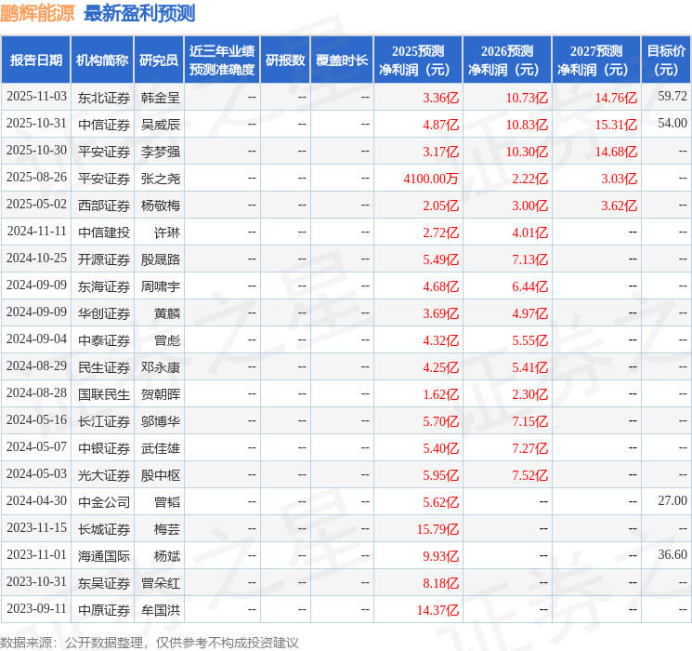Click analyst name 张之尧
The image size is (692, 651).
click(x=161, y=179)
